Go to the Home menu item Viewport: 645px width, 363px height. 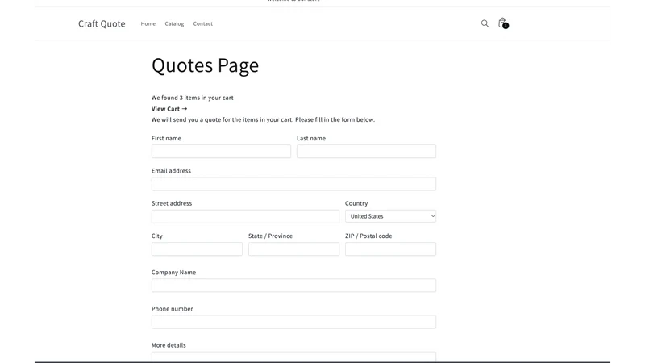coord(148,24)
